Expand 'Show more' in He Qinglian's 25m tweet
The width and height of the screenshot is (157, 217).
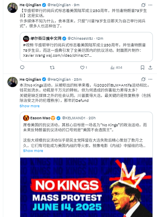tap(30, 106)
